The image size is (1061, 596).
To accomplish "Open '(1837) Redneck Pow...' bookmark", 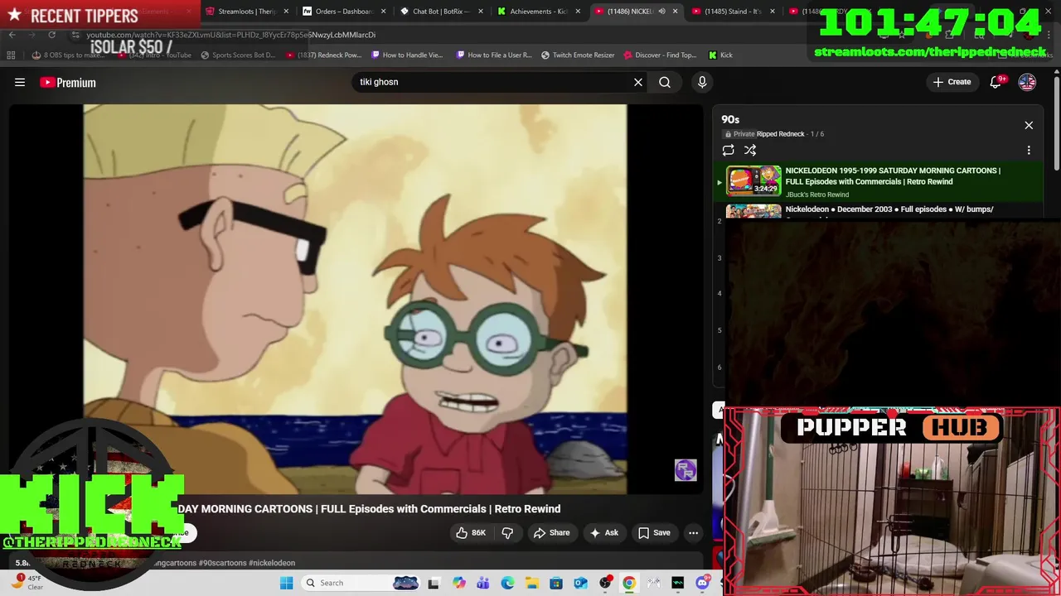I will tap(323, 55).
